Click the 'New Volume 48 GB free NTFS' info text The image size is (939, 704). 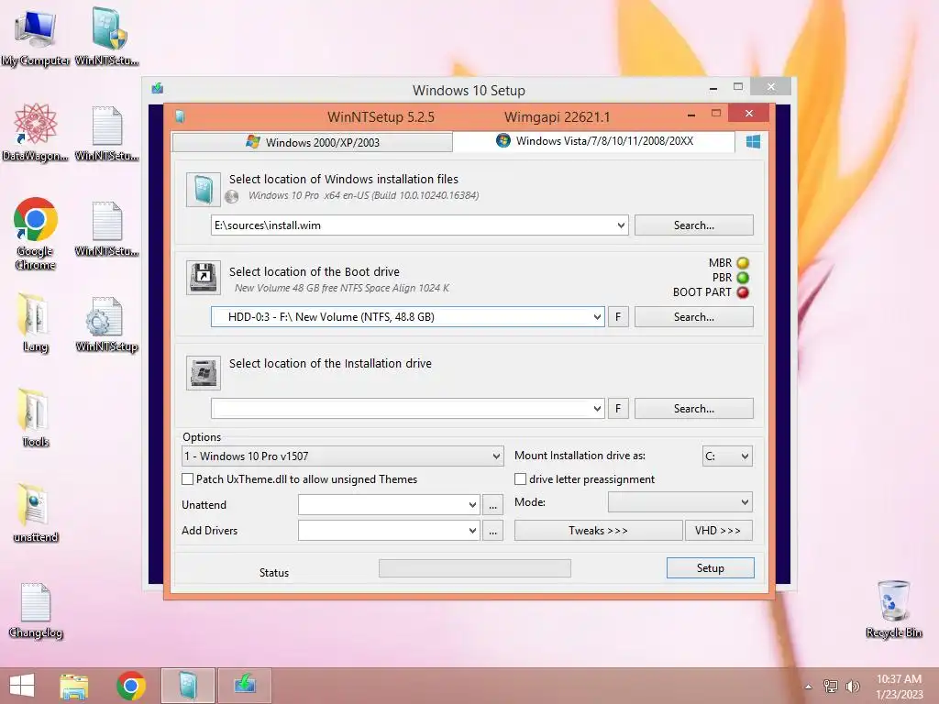tap(342, 288)
